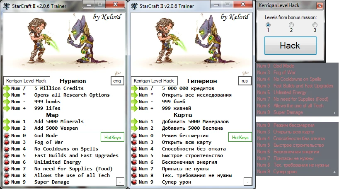Click green arrow for Add 5000 Vespen
The width and height of the screenshot is (339, 189).
(x=7, y=128)
